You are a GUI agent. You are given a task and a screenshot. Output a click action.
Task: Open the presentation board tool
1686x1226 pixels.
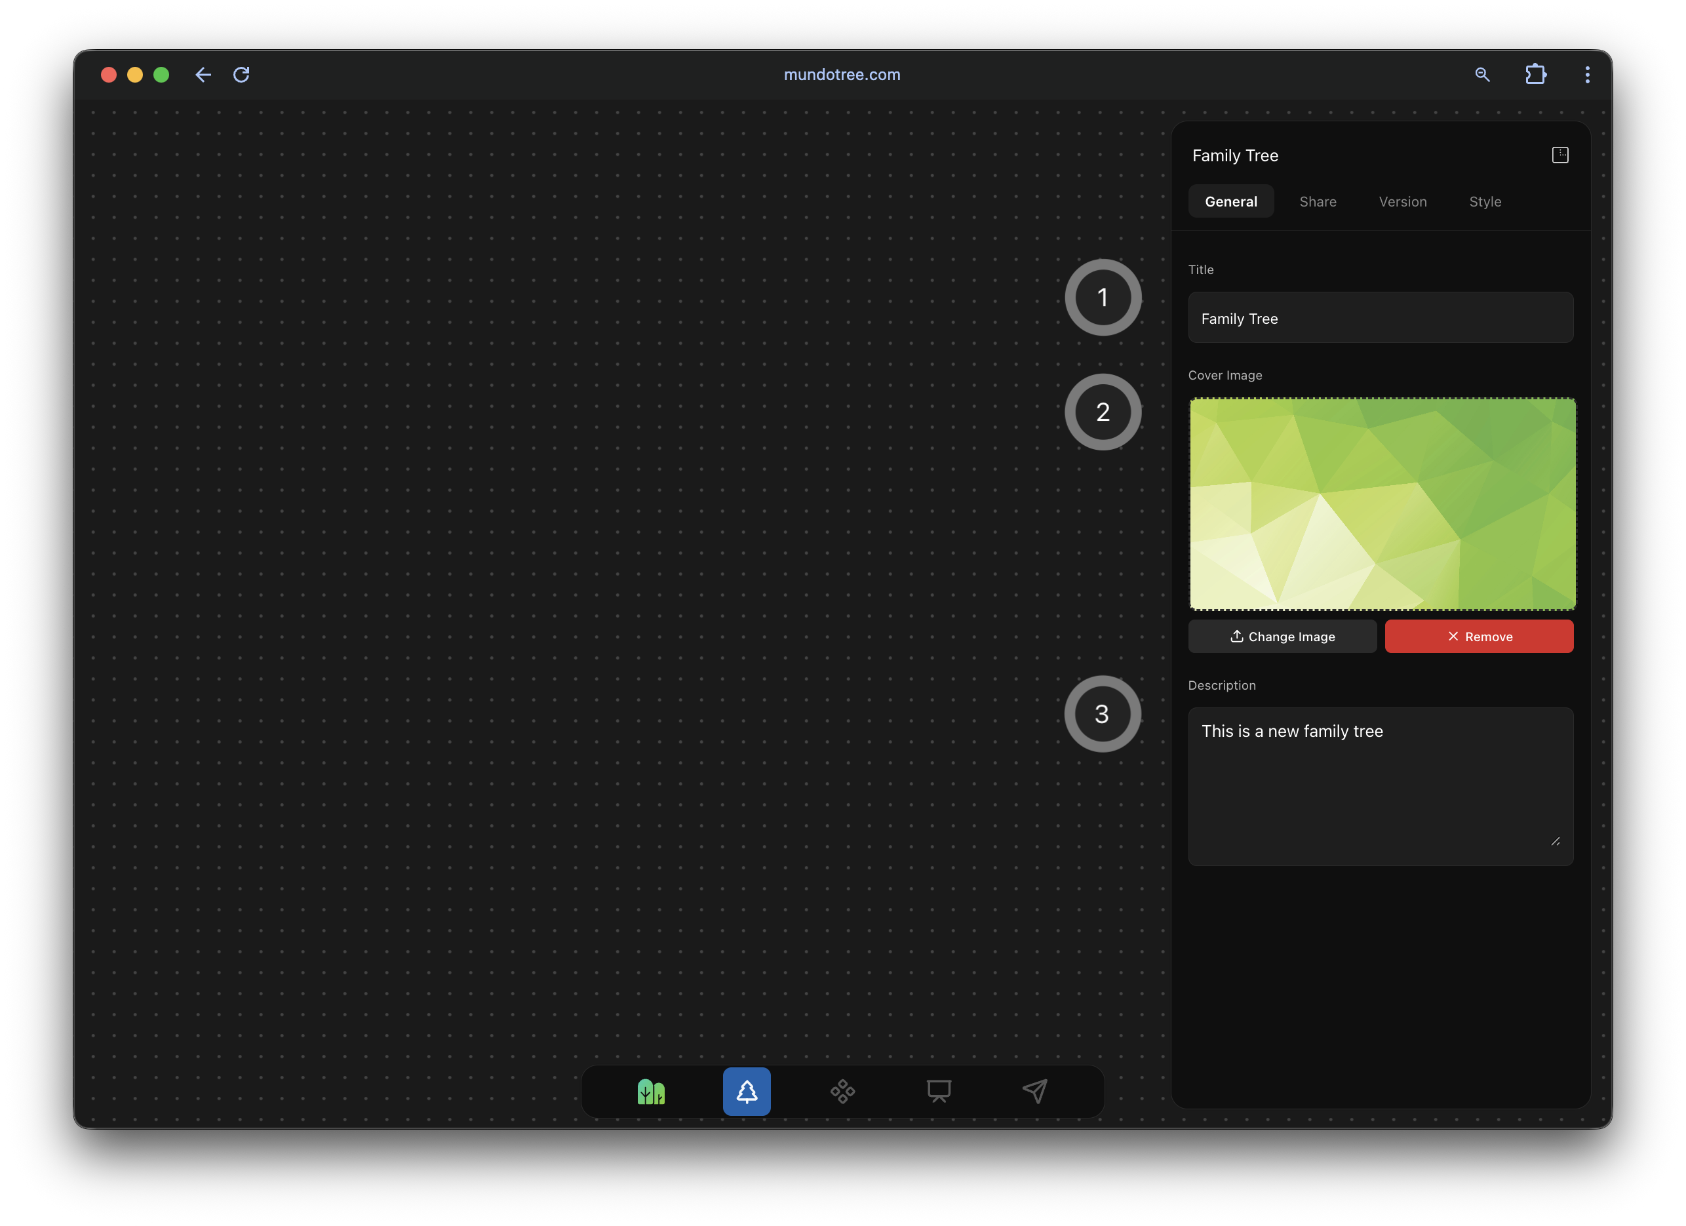point(938,1091)
